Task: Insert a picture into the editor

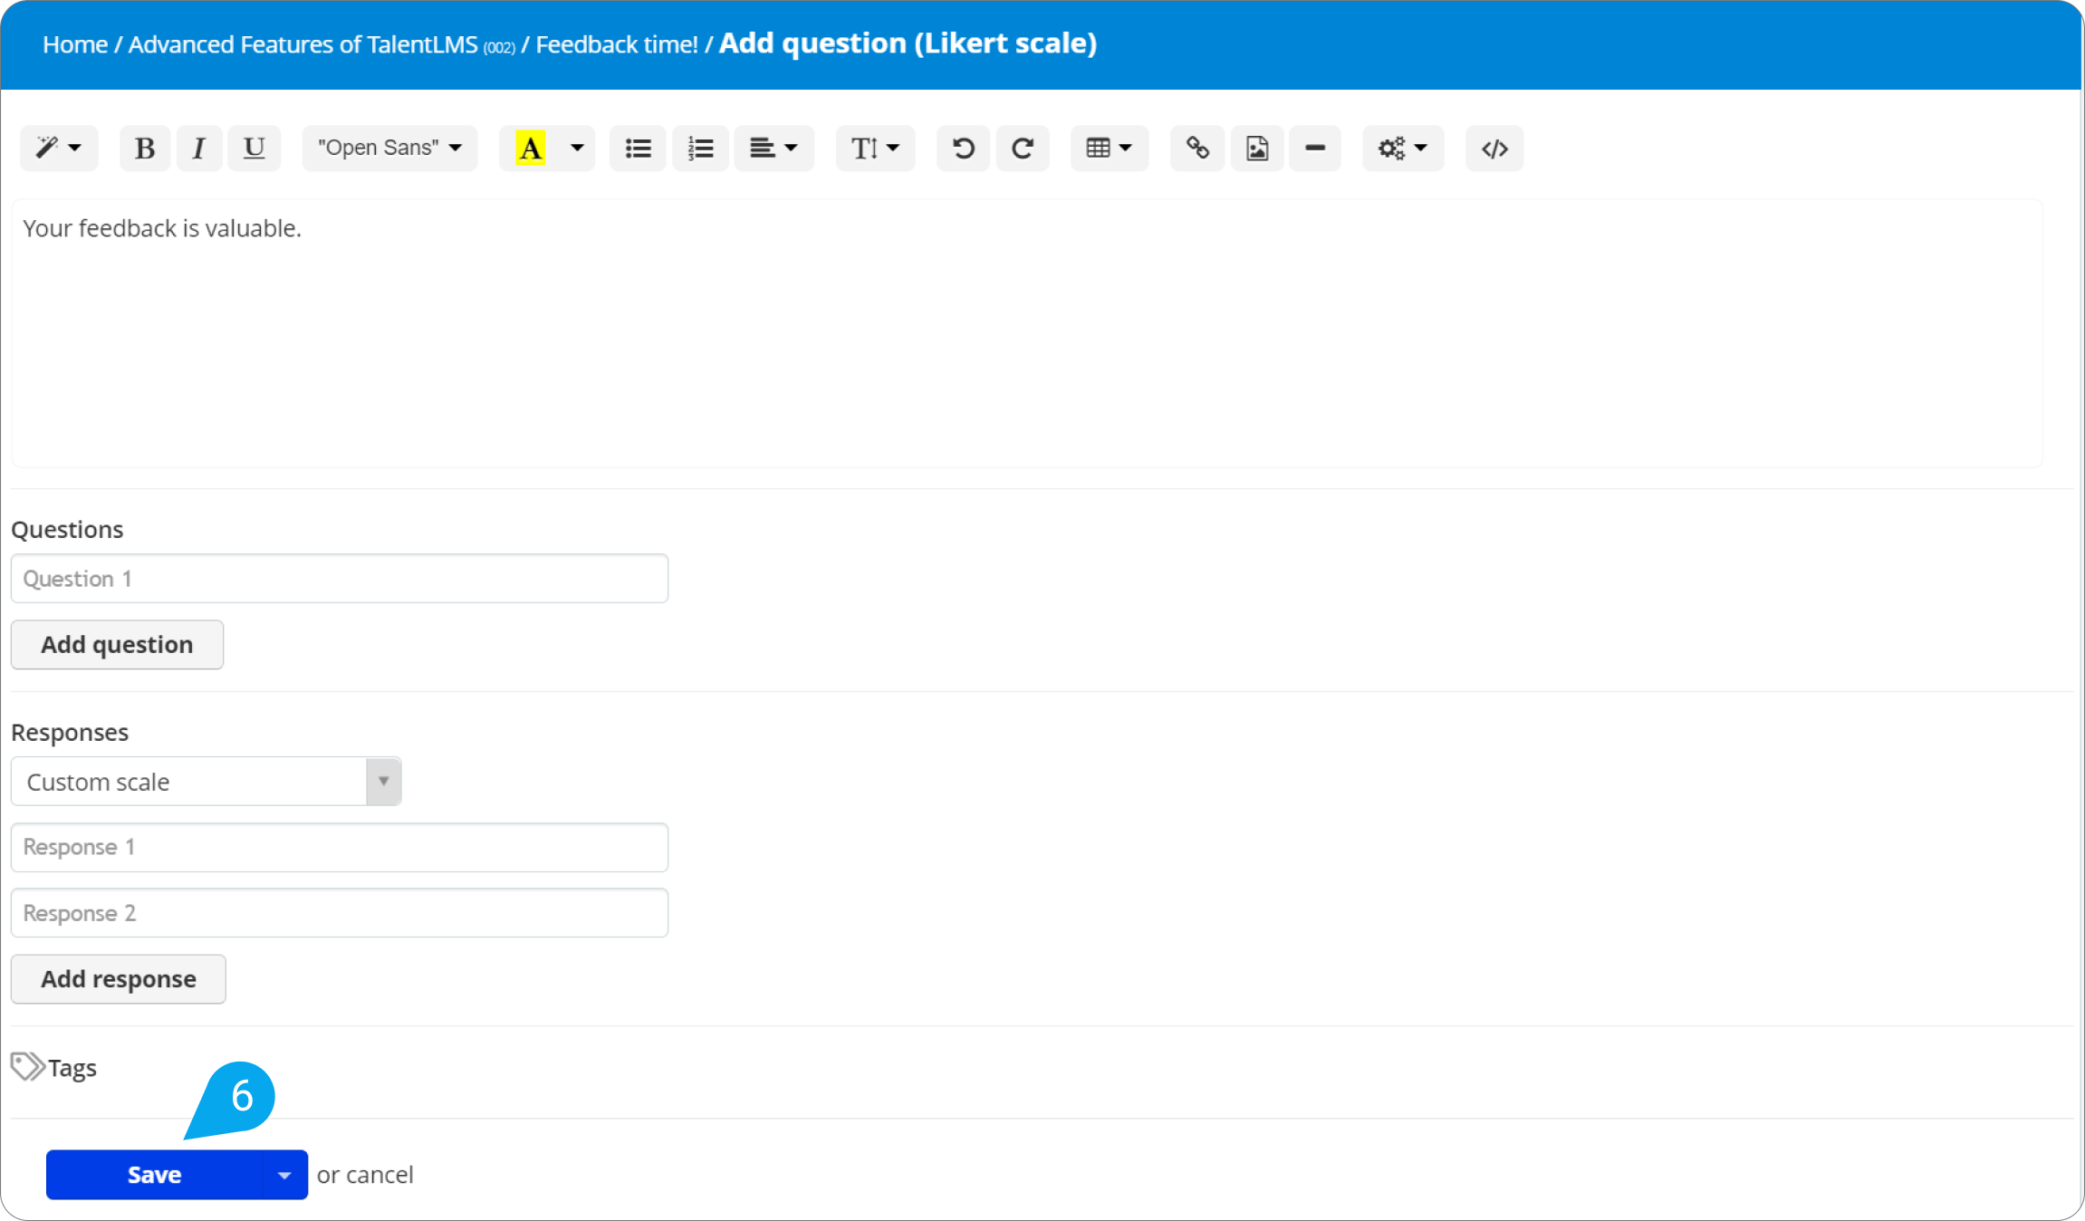Action: [x=1256, y=149]
